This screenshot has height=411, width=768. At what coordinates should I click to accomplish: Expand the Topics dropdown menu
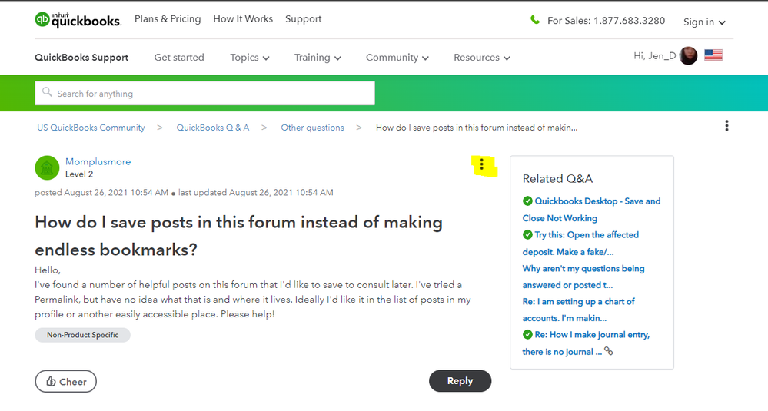tap(250, 58)
